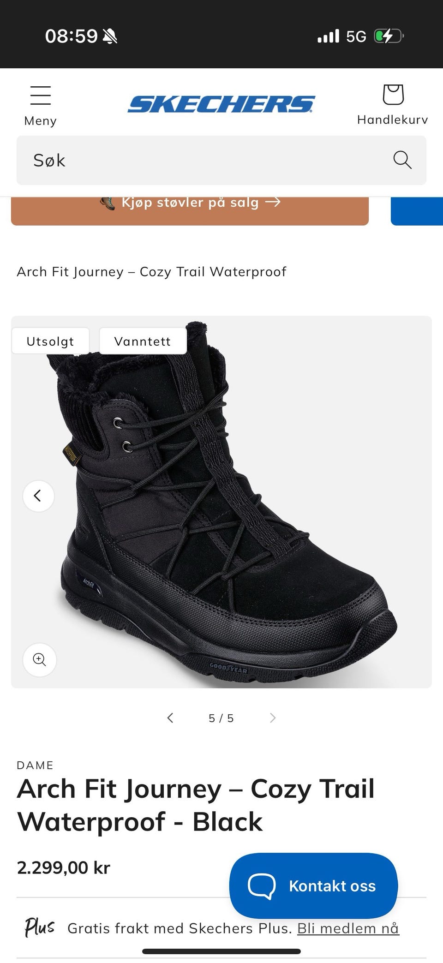443x963 pixels.
Task: Tap the zoom-in magnifier on product image
Action: [40, 660]
